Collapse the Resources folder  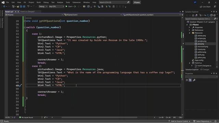(x=190, y=33)
